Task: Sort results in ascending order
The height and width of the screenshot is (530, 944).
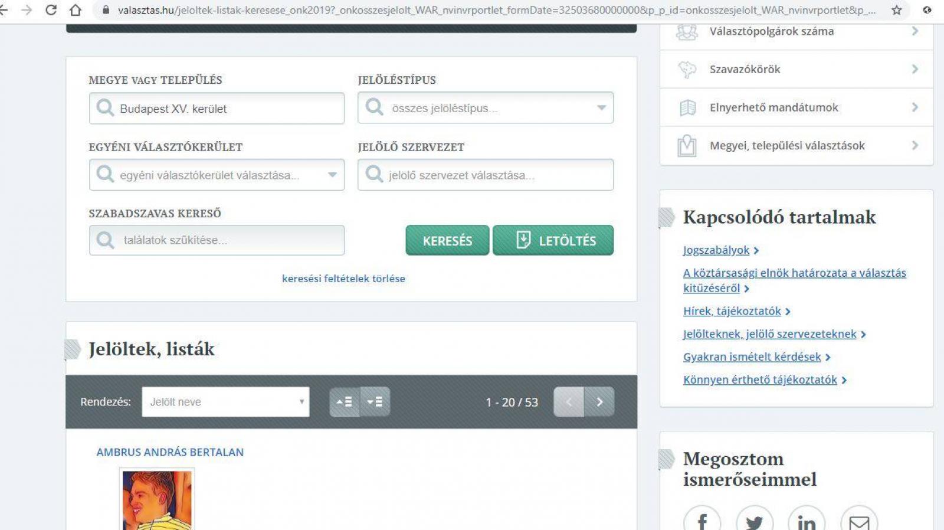Action: pos(345,402)
